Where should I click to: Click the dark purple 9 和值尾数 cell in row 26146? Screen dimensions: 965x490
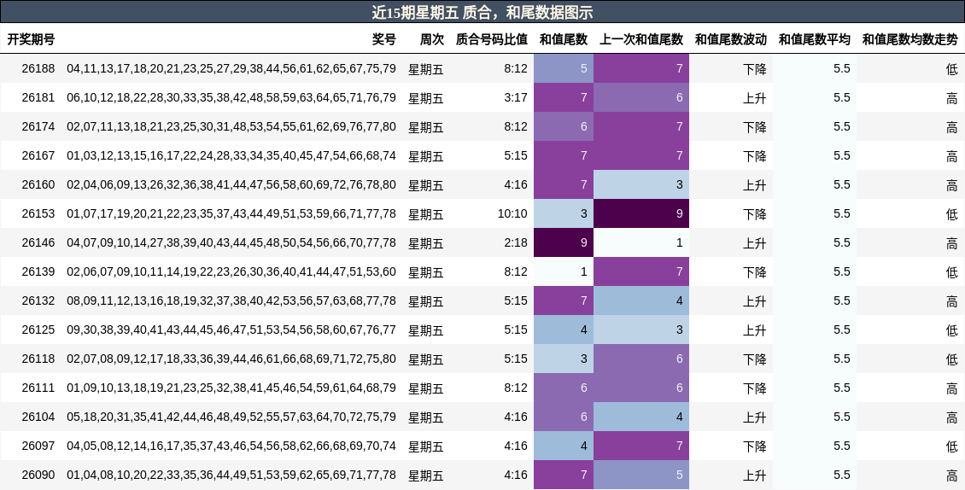564,242
